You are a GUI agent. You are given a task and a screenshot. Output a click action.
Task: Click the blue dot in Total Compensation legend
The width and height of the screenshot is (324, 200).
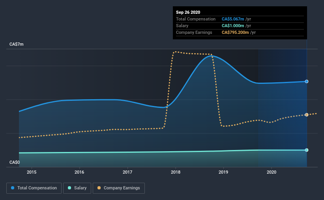tap(13, 188)
